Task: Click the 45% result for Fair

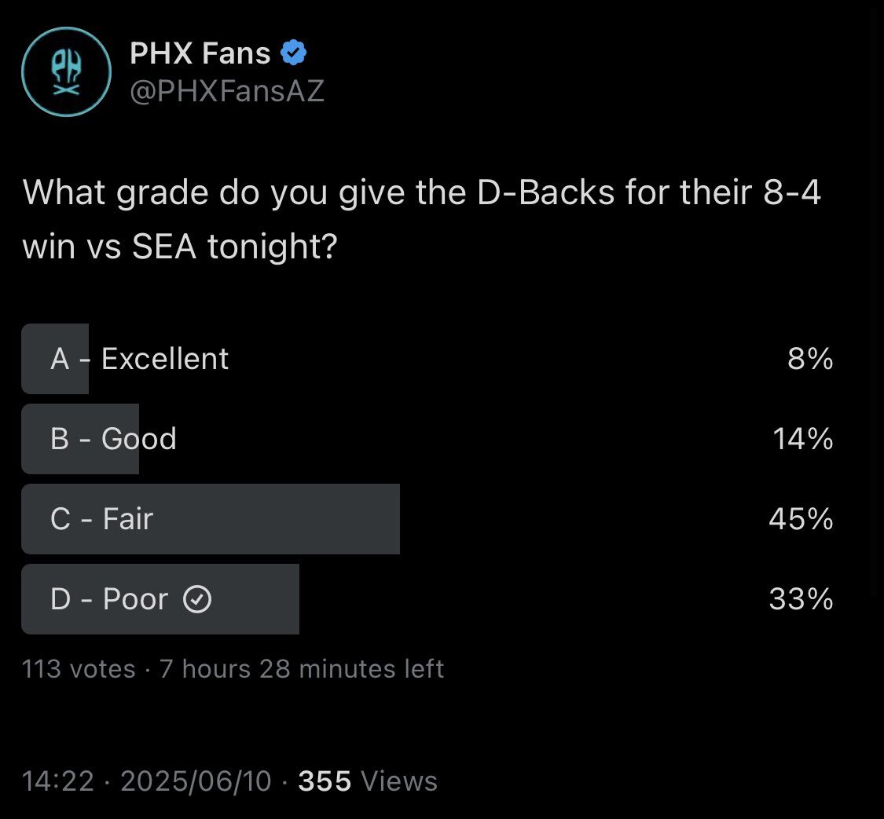Action: [x=801, y=520]
